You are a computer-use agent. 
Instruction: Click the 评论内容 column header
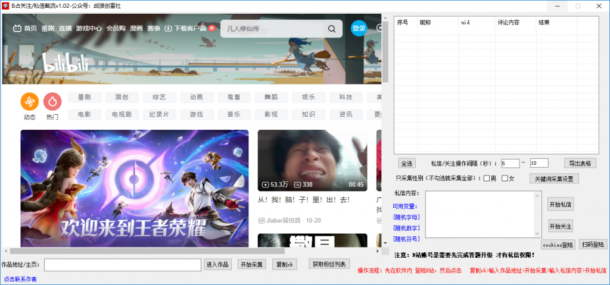pos(515,23)
